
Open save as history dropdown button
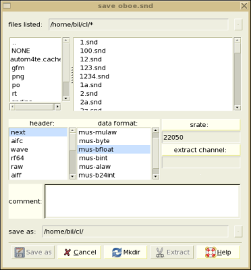click(x=238, y=232)
